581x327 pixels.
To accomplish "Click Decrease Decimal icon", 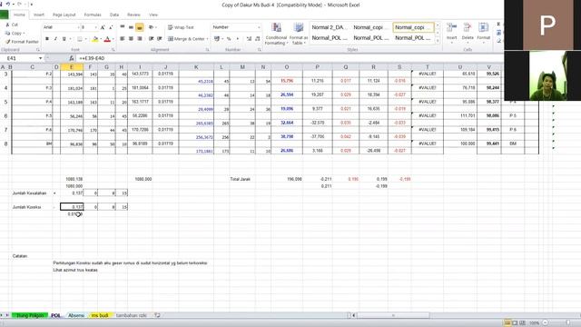I will click(x=258, y=38).
